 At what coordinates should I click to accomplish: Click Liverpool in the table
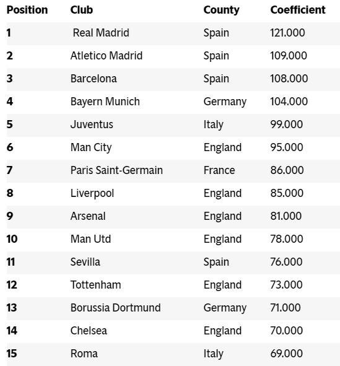92,193
